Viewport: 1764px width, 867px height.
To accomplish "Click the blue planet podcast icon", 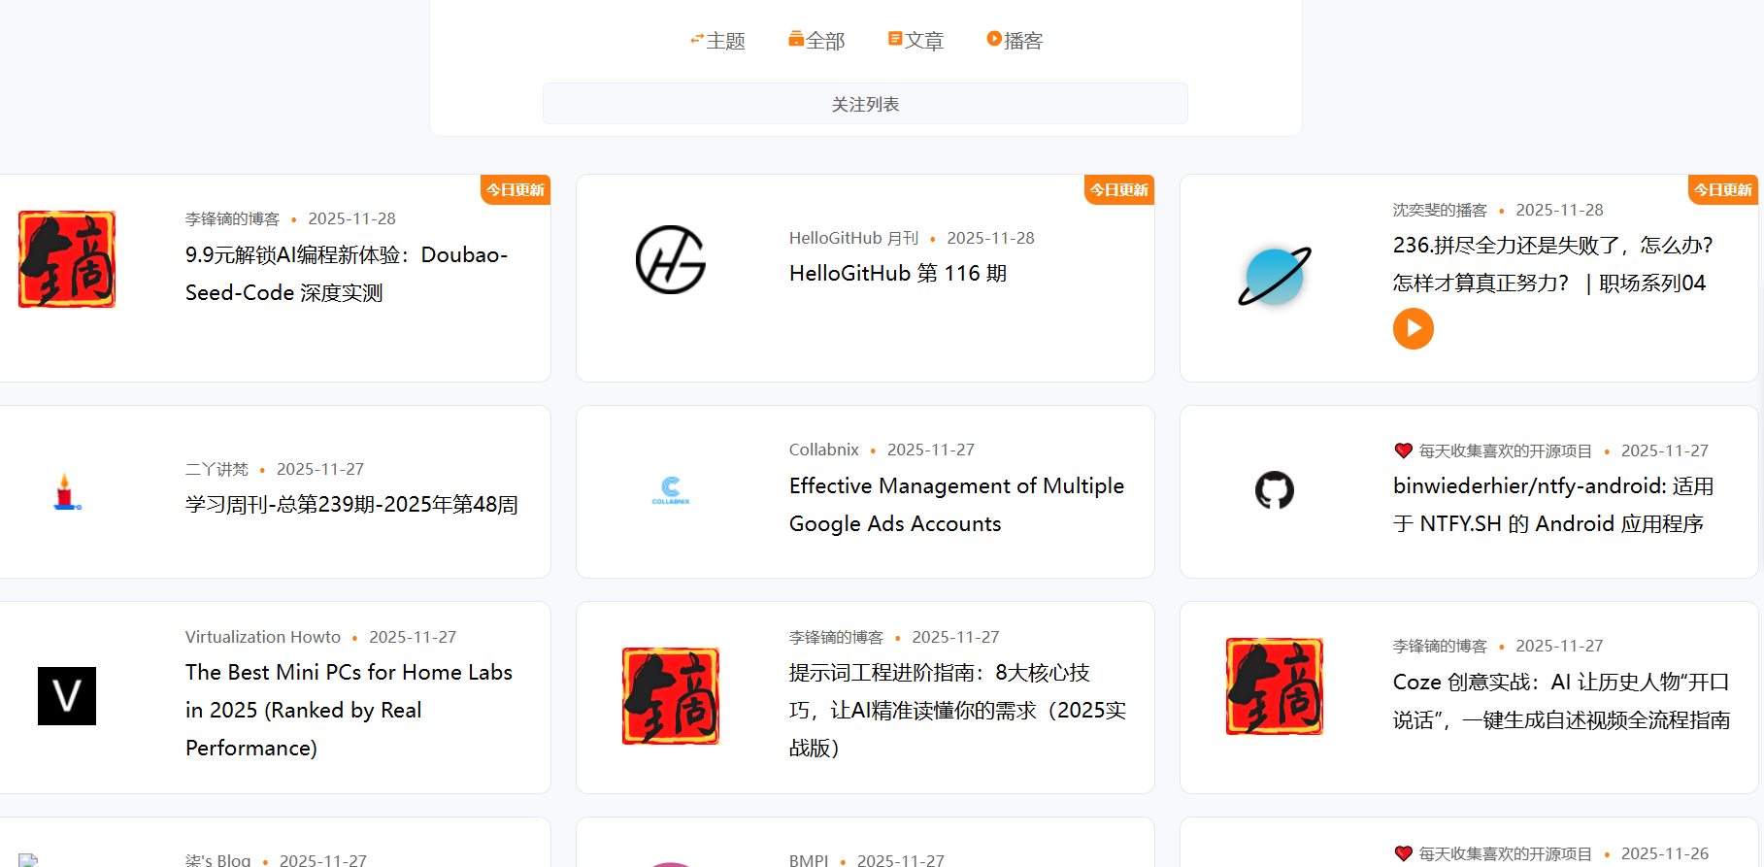I will pos(1274,277).
